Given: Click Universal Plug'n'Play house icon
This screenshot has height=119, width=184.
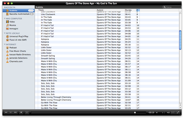Looking at the screenshot, I should point(7,36).
